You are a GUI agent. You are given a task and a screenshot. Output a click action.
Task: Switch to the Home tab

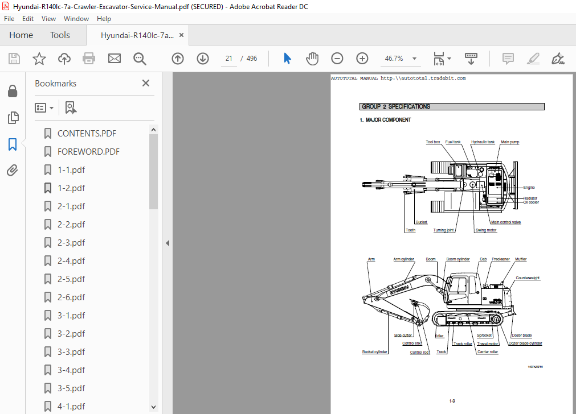[x=21, y=35]
